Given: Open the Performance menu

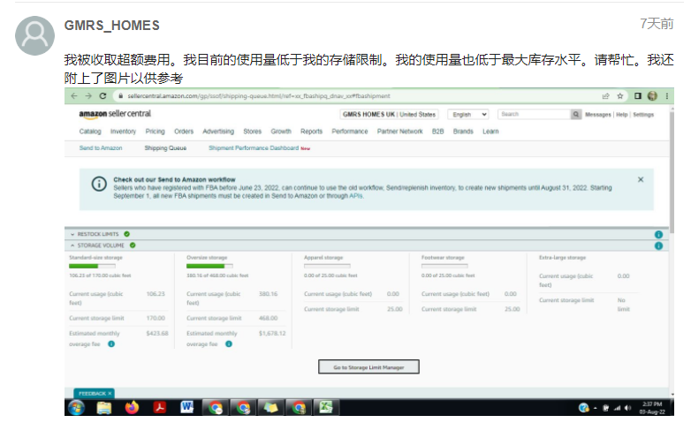Looking at the screenshot, I should (x=349, y=132).
